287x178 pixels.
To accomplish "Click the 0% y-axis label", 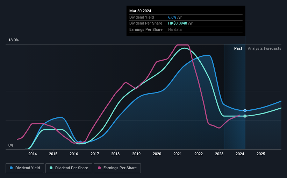I will pyautogui.click(x=11, y=145).
